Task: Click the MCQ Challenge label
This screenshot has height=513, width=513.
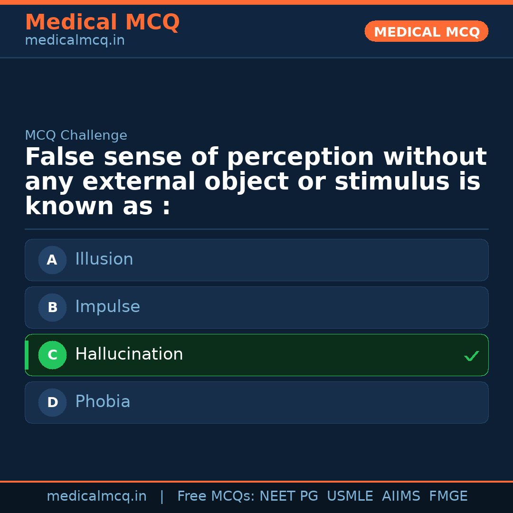Action: [76, 136]
